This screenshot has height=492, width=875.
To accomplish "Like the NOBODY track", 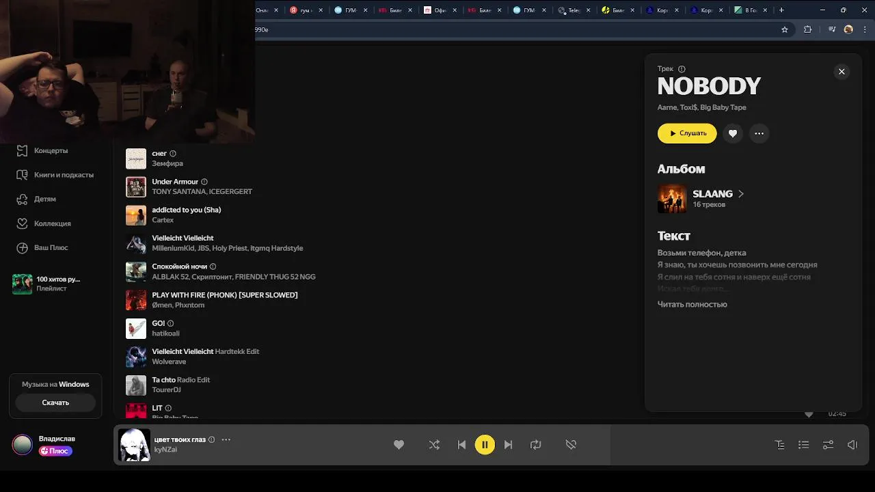I will [733, 133].
